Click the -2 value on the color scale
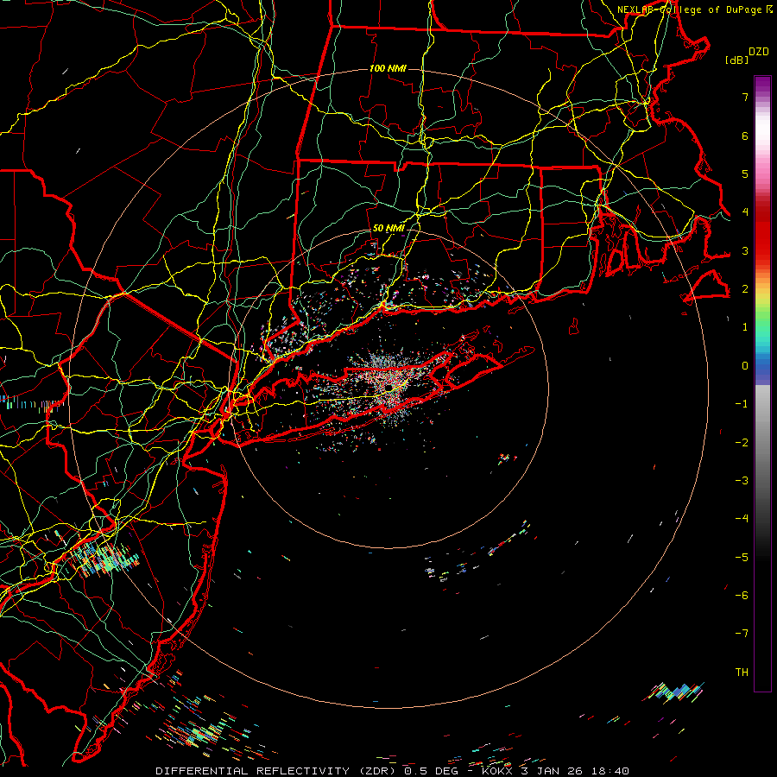 (742, 443)
